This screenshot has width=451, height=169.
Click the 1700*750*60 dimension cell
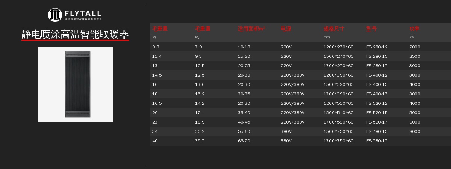pyautogui.click(x=338, y=141)
